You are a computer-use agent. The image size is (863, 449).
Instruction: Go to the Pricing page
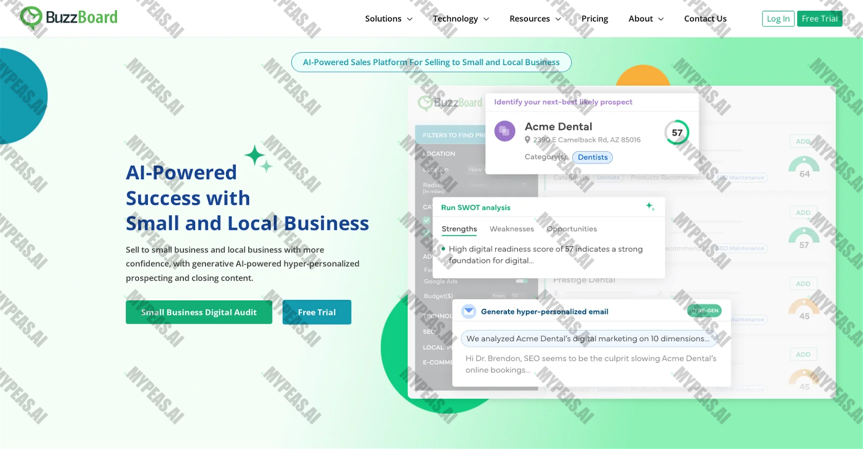pyautogui.click(x=594, y=18)
